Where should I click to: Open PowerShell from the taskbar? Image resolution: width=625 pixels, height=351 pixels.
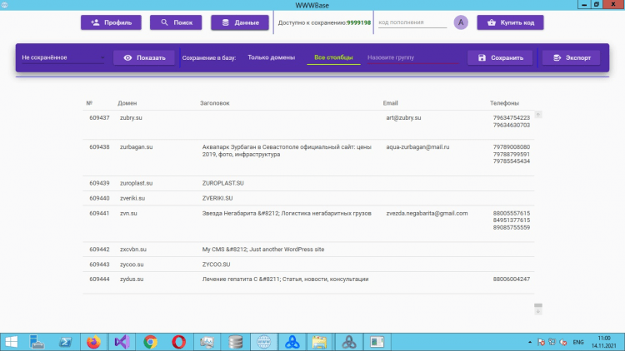coord(65,342)
